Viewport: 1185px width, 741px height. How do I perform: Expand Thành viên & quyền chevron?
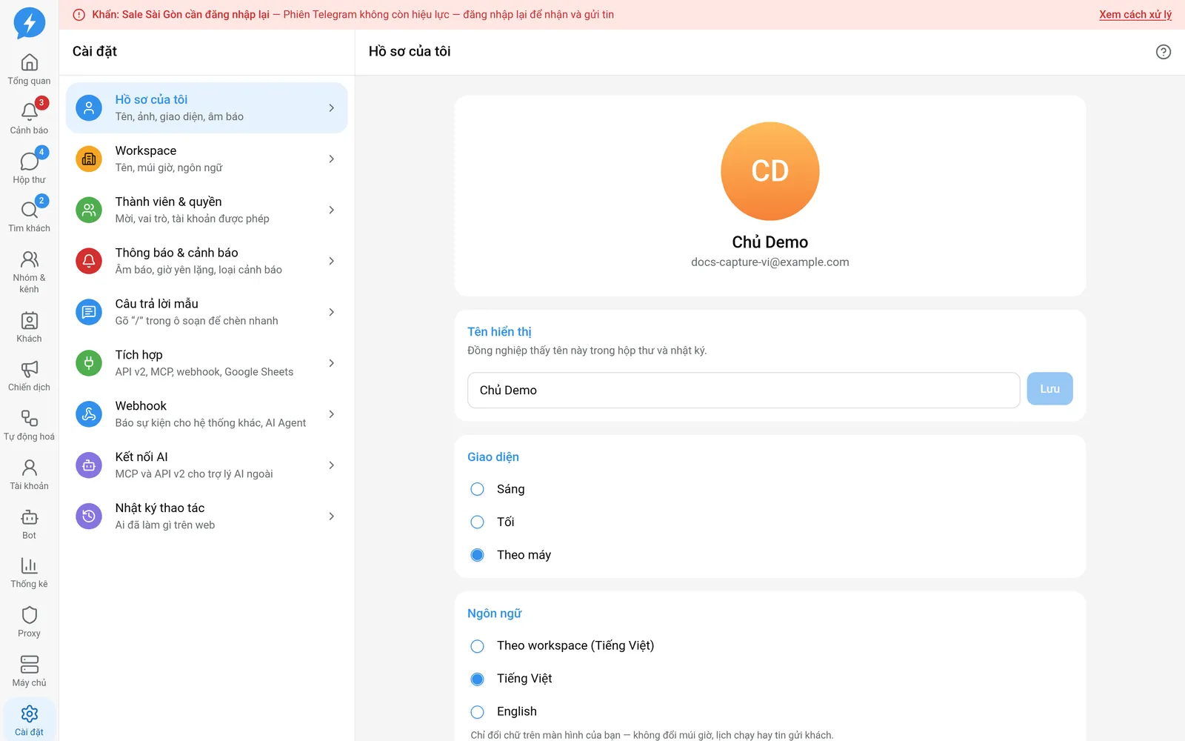click(x=331, y=210)
